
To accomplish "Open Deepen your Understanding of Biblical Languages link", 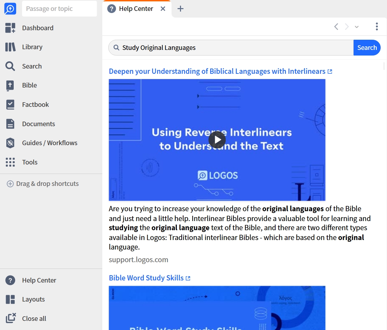I will 217,71.
